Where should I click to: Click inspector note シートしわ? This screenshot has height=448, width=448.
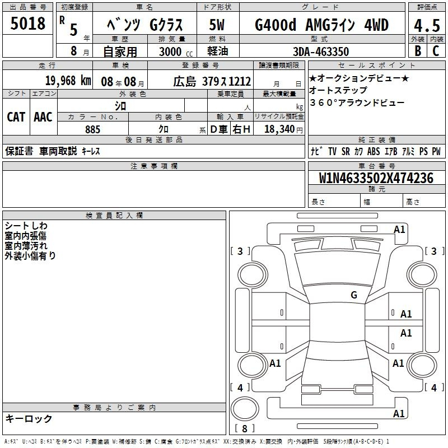26,226
